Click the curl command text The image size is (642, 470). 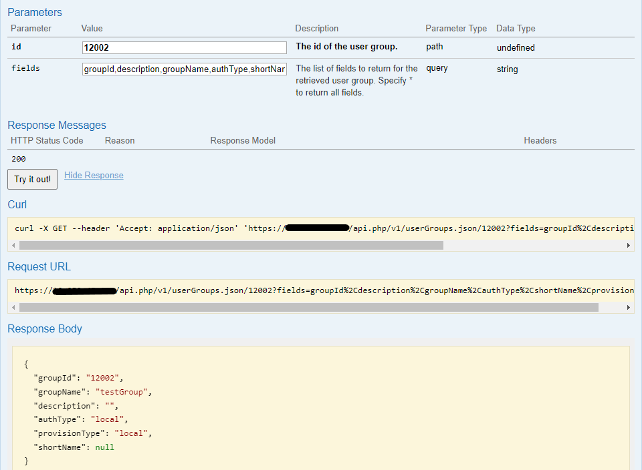(x=321, y=228)
